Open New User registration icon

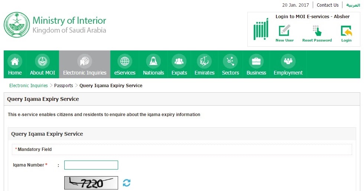[285, 30]
